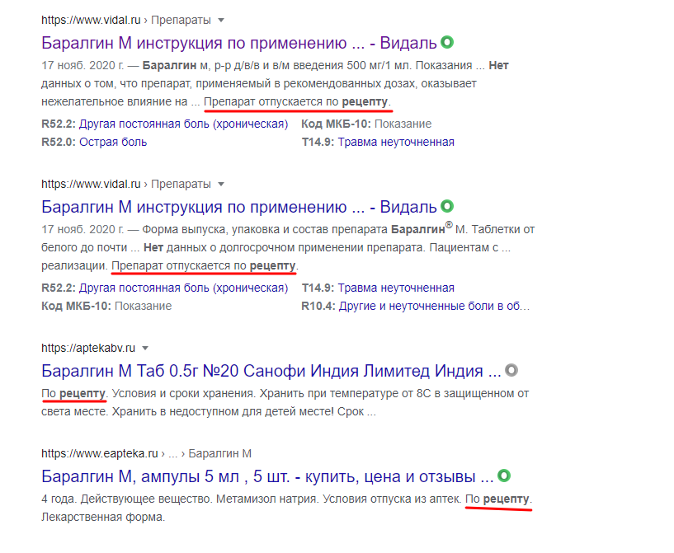Open R10.4: Другие и неуточненные боли link
Screen dimensions: 674x553
click(415, 306)
